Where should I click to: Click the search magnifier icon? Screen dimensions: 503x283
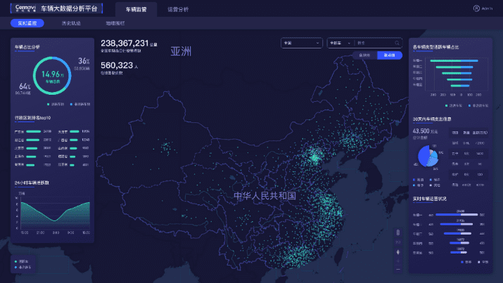pyautogui.click(x=398, y=43)
